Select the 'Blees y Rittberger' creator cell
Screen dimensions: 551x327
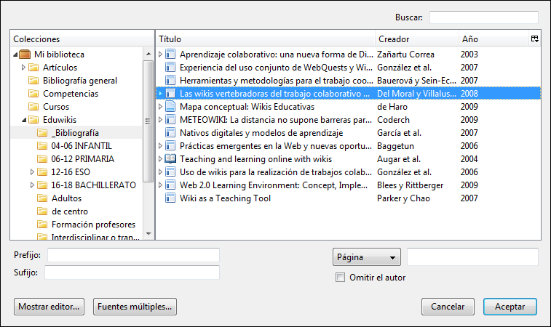click(x=410, y=185)
